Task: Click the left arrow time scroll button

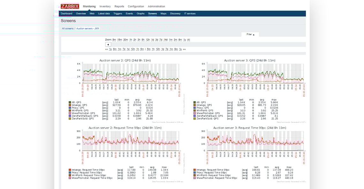Action: pyautogui.click(x=108, y=44)
